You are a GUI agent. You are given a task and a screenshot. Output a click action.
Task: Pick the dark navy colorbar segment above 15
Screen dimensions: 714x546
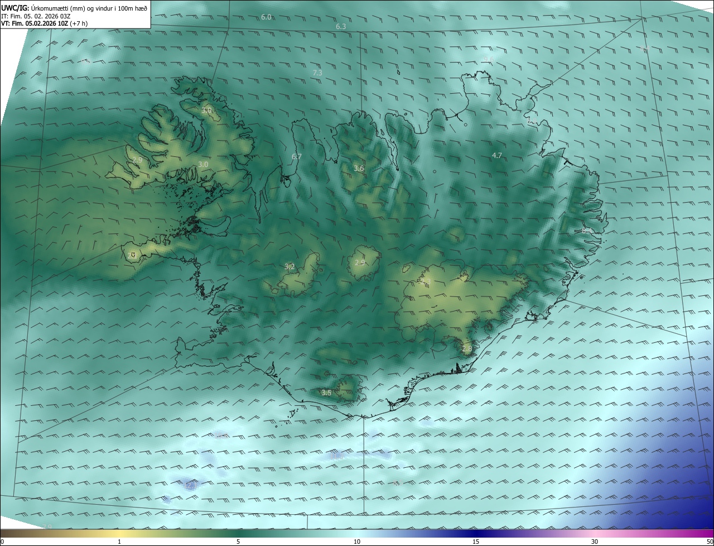coord(476,534)
